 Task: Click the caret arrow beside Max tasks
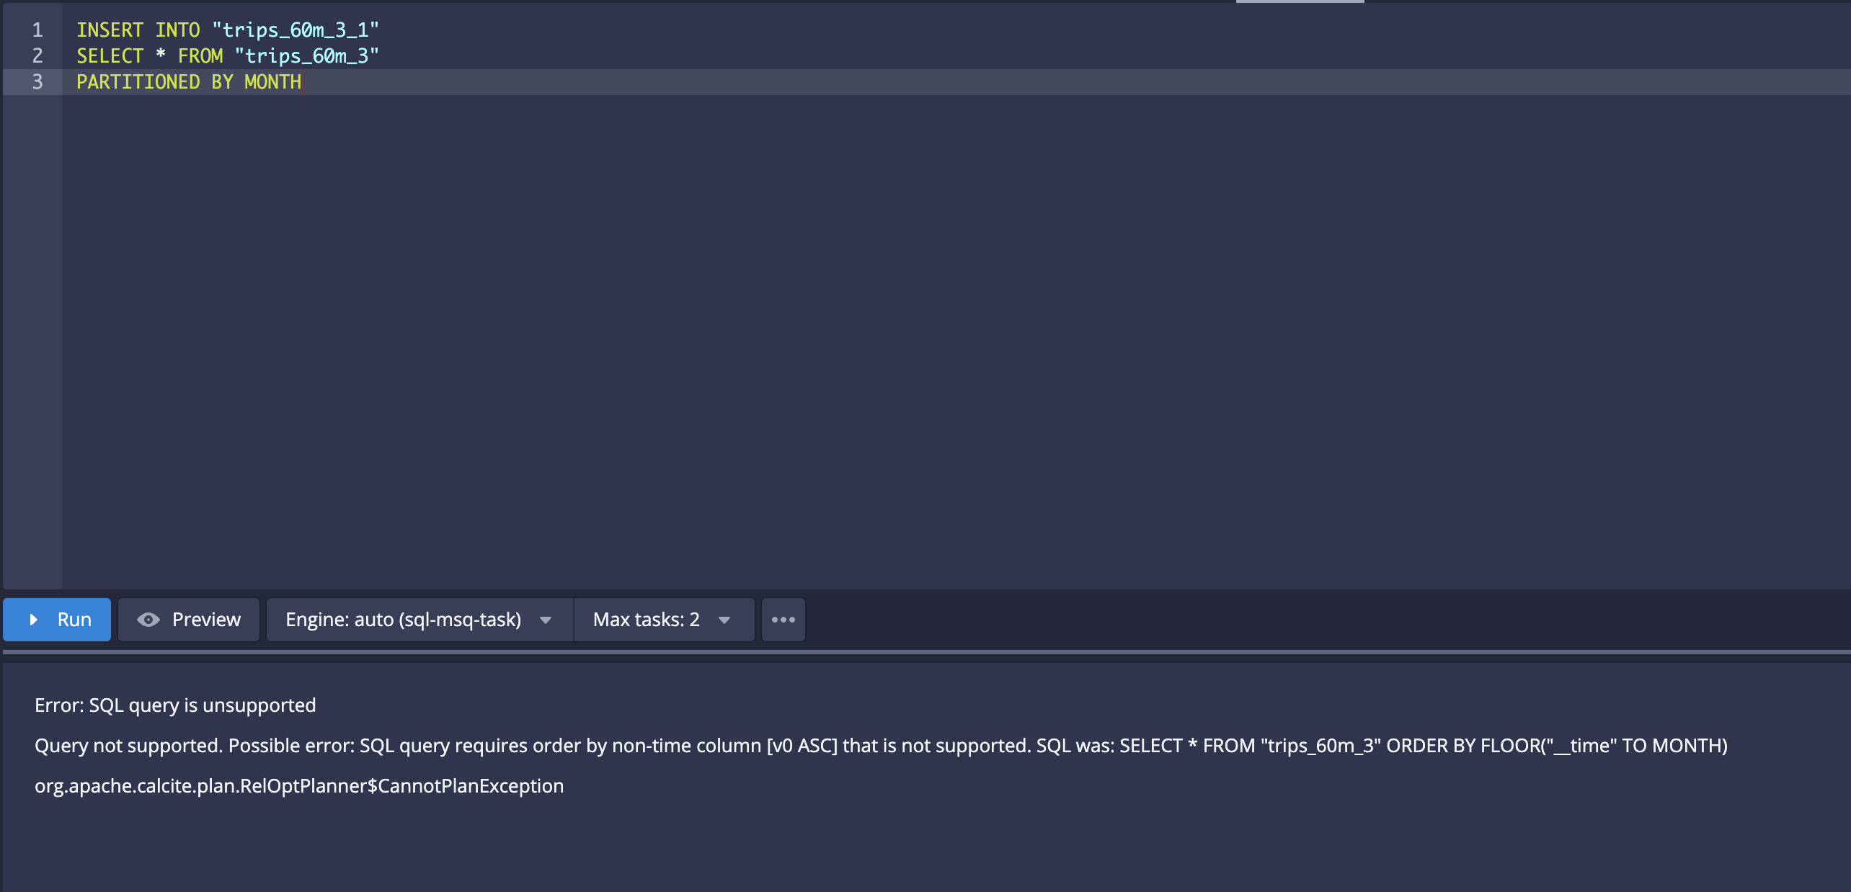pyautogui.click(x=724, y=620)
